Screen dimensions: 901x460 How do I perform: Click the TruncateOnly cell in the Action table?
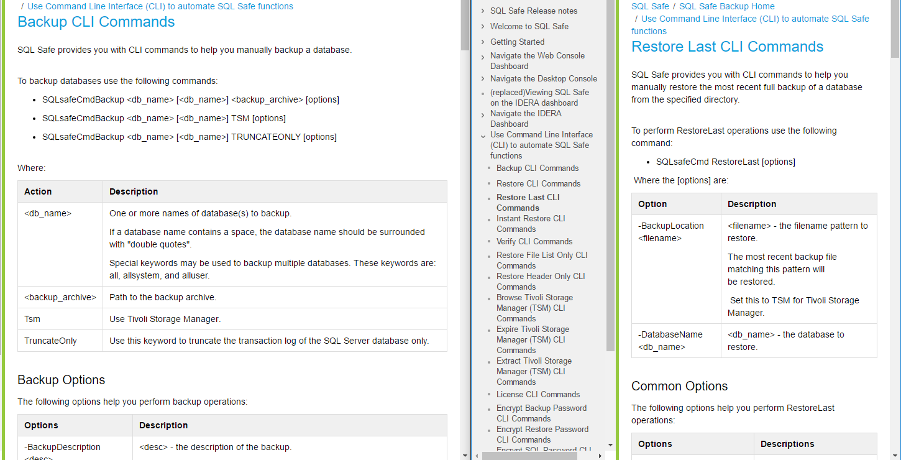tap(60, 341)
